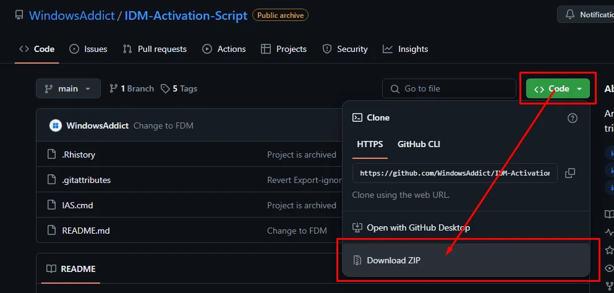Open the IAS.cmd file

pyautogui.click(x=77, y=205)
